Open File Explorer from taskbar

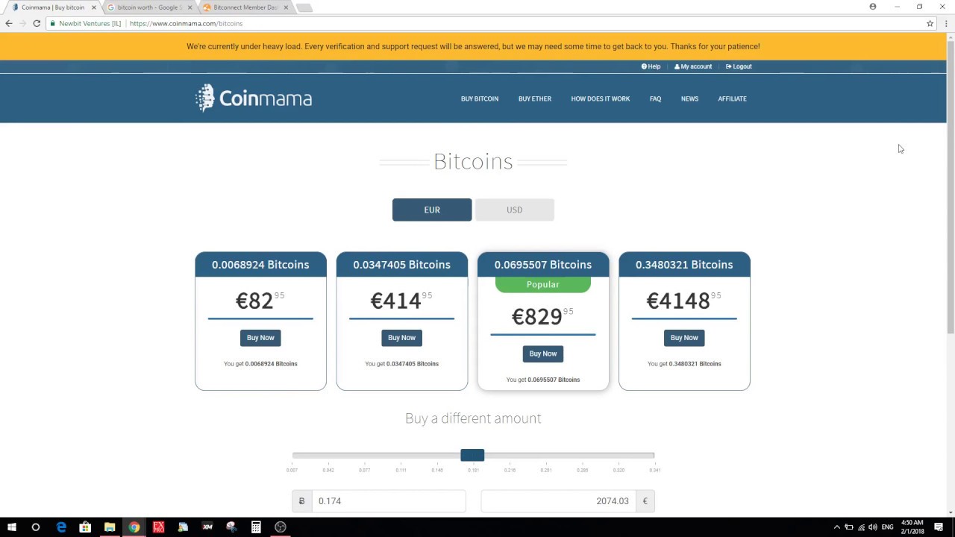(110, 527)
